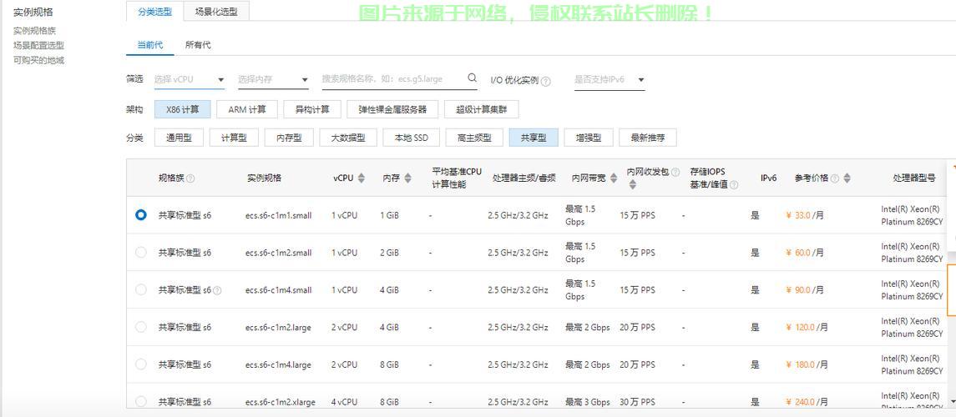956x417 pixels.
Task: Click help icon beside 内网收发包 header
Action: 675,173
